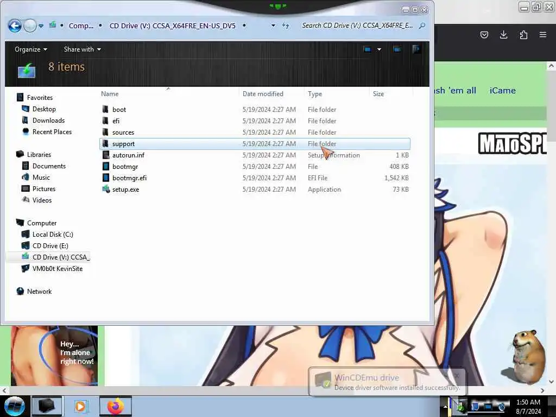Select the efi folder icon
Screen dimensions: 556x417
[x=105, y=121]
